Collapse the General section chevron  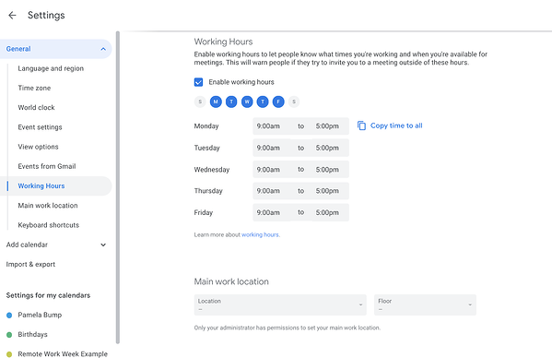103,49
